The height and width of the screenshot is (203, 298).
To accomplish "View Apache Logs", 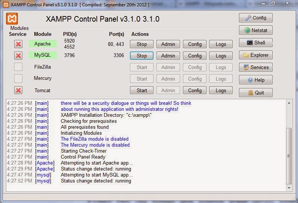I will [221, 44].
